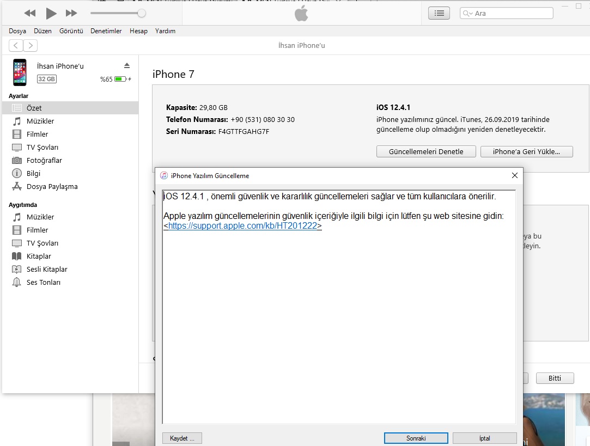Click the Ses Tonları bell icon

[16, 282]
